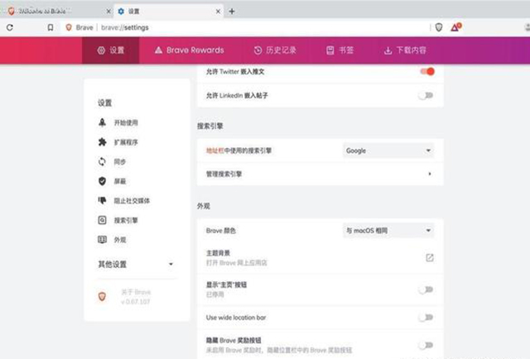Image resolution: width=530 pixels, height=359 pixels.
Task: Click the address bar URL brave://settings
Action: pos(125,27)
